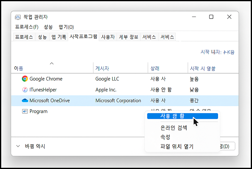Open the 성능 menu in menu bar
This screenshot has height=169, width=252.
(48, 27)
